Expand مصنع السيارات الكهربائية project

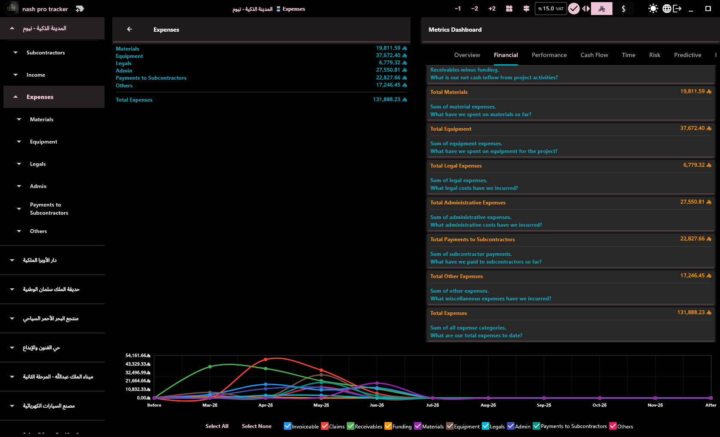(x=12, y=406)
